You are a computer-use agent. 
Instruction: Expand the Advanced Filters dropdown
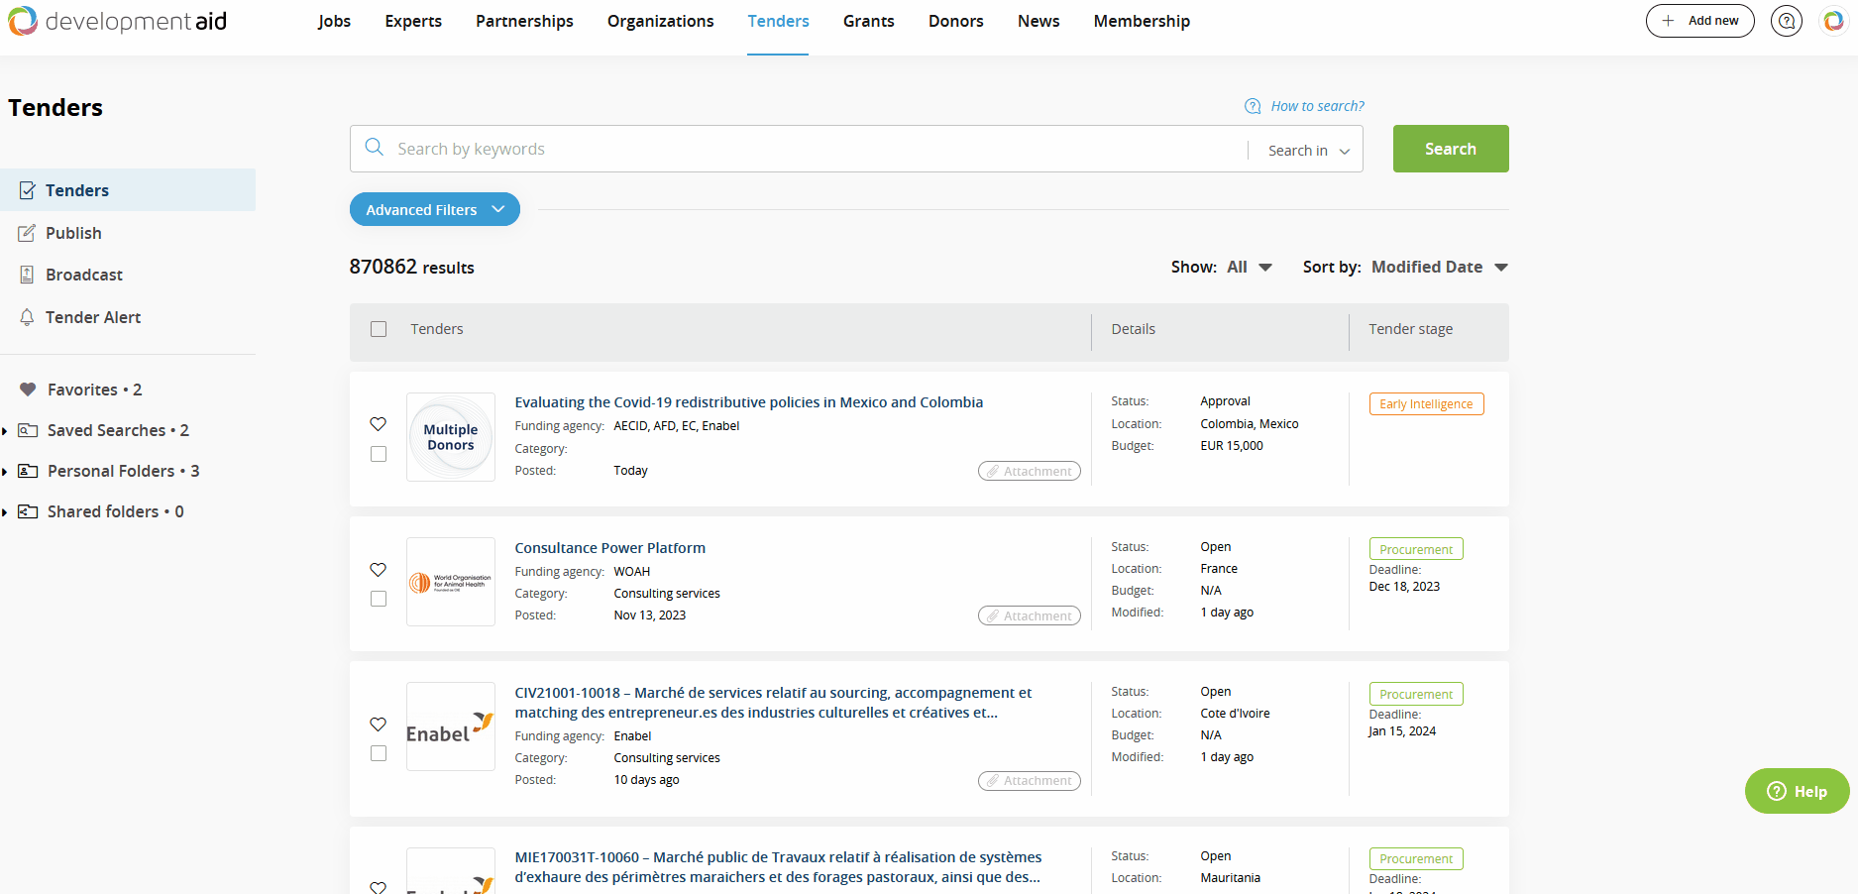(434, 209)
